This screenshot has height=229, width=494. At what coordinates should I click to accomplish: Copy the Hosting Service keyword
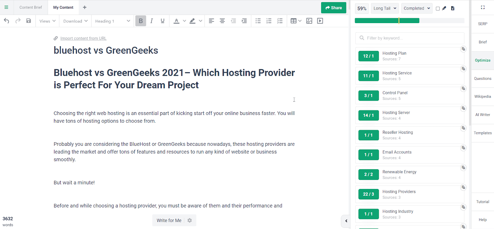pos(463,69)
